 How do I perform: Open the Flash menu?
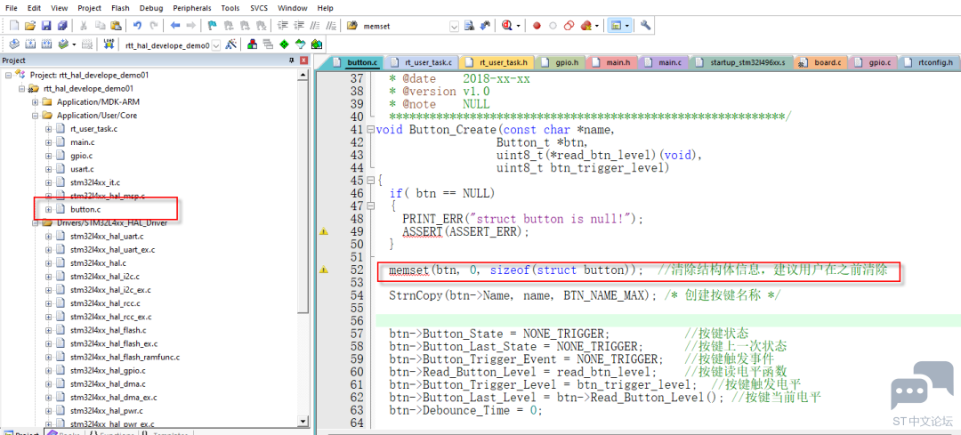click(x=120, y=8)
